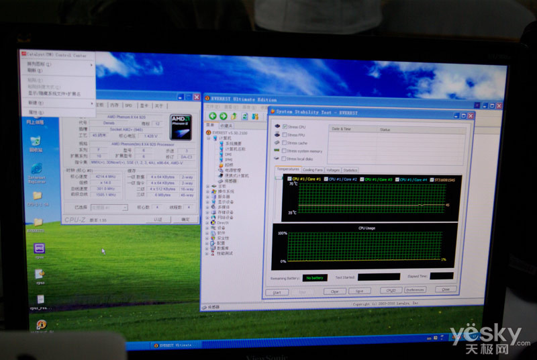The height and width of the screenshot is (360, 537).
Task: Open CPUID from Stability Test
Action: pos(391,290)
